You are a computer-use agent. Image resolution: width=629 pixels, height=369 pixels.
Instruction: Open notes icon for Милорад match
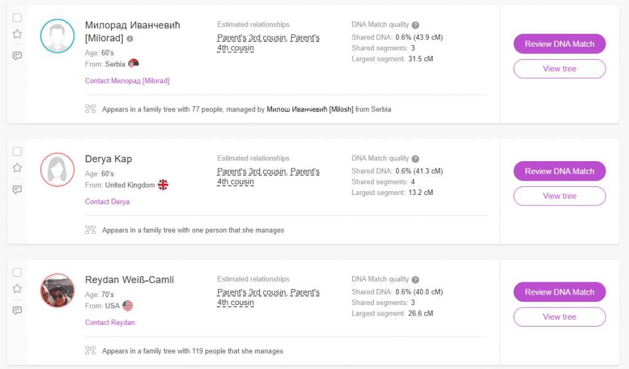click(17, 56)
